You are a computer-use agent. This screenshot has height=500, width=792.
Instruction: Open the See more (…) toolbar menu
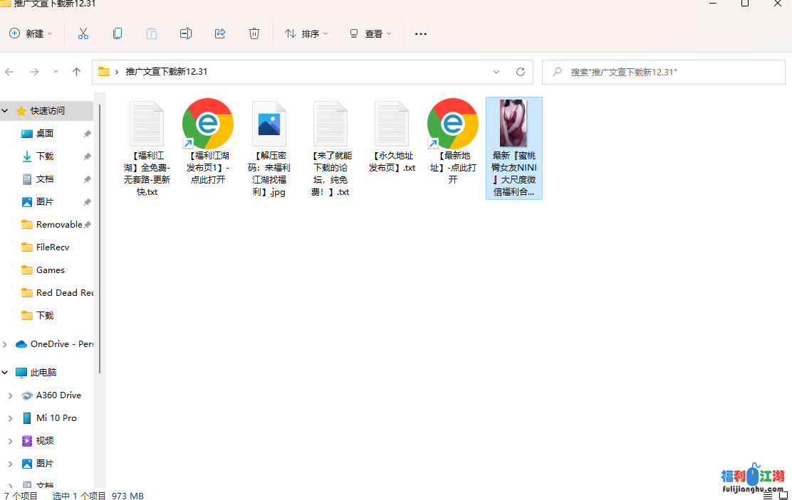click(x=421, y=33)
